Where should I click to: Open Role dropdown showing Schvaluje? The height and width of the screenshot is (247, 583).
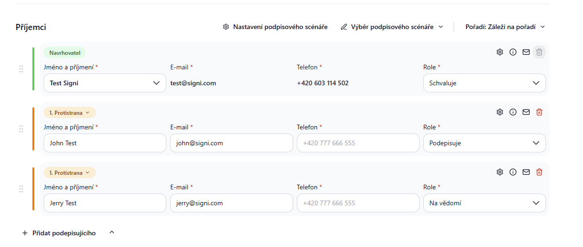[x=484, y=83]
